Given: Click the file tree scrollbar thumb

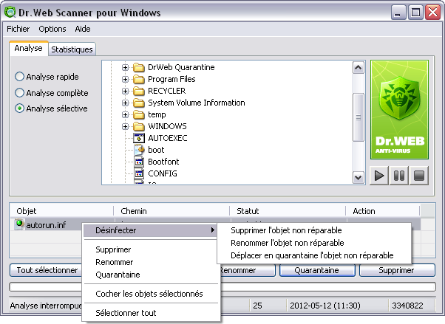Looking at the screenshot, I should pos(359,117).
